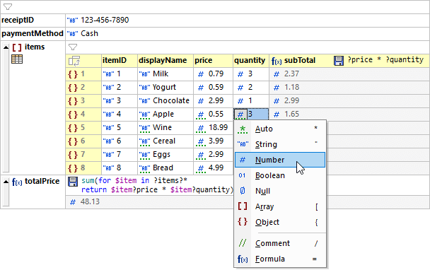Click the paymentMethod value Cash
430x270 pixels.
[x=89, y=33]
